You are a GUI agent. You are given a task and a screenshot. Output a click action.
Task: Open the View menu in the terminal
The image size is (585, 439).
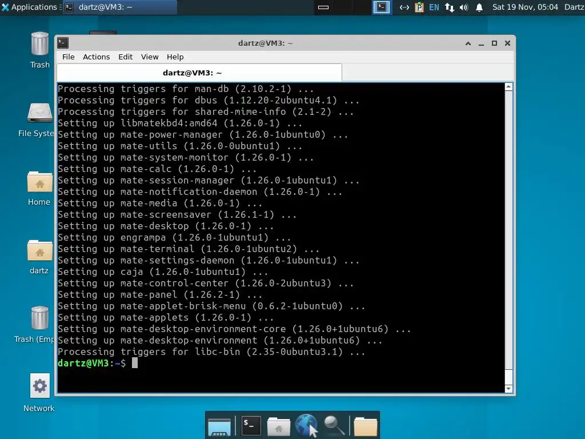coord(150,57)
